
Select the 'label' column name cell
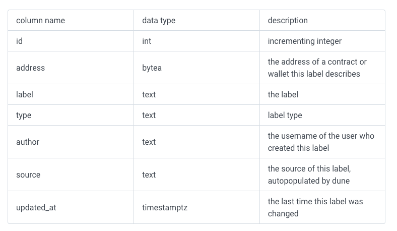pos(71,94)
